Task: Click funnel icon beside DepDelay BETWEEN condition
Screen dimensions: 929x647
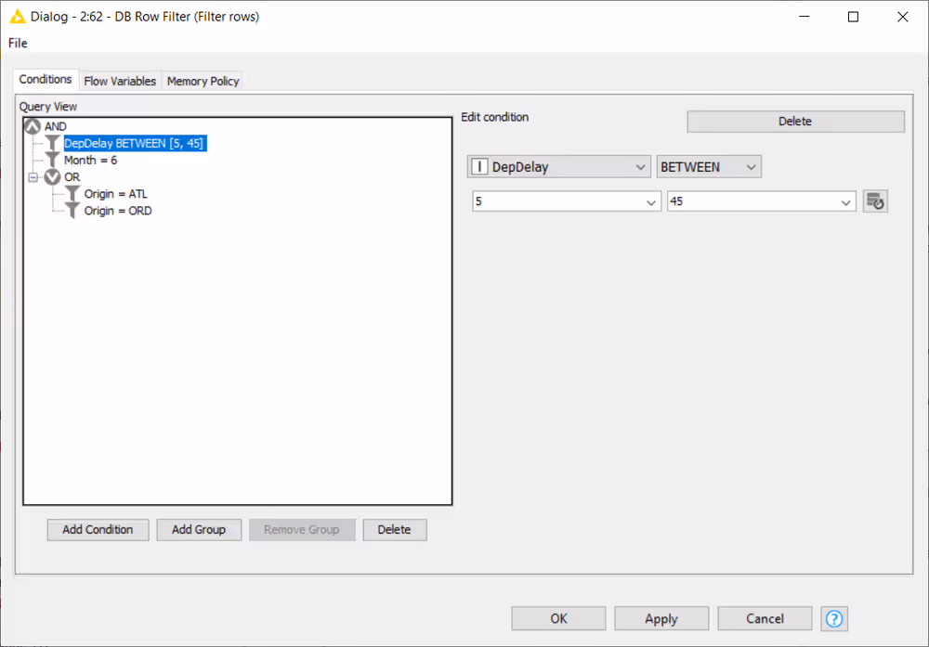Action: coord(53,144)
